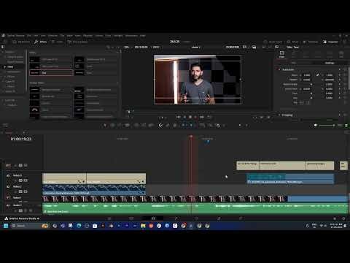Switch to Settings tab in Inspector
Image resolution: width=350 pixels, height=263 pixels.
[x=330, y=63]
